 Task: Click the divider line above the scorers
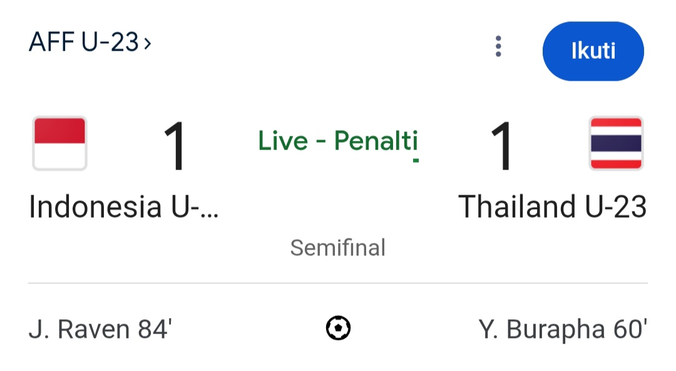click(x=338, y=283)
